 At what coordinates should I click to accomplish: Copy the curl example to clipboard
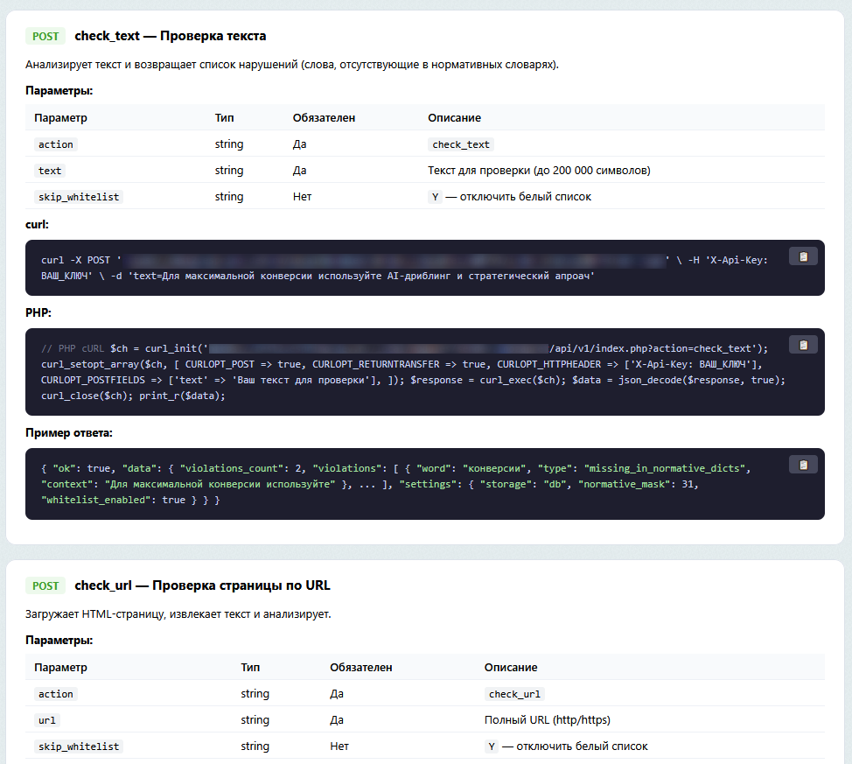[x=802, y=256]
